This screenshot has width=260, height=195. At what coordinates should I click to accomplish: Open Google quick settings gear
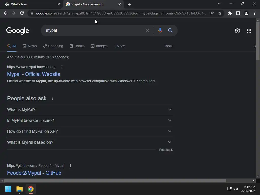[237, 31]
